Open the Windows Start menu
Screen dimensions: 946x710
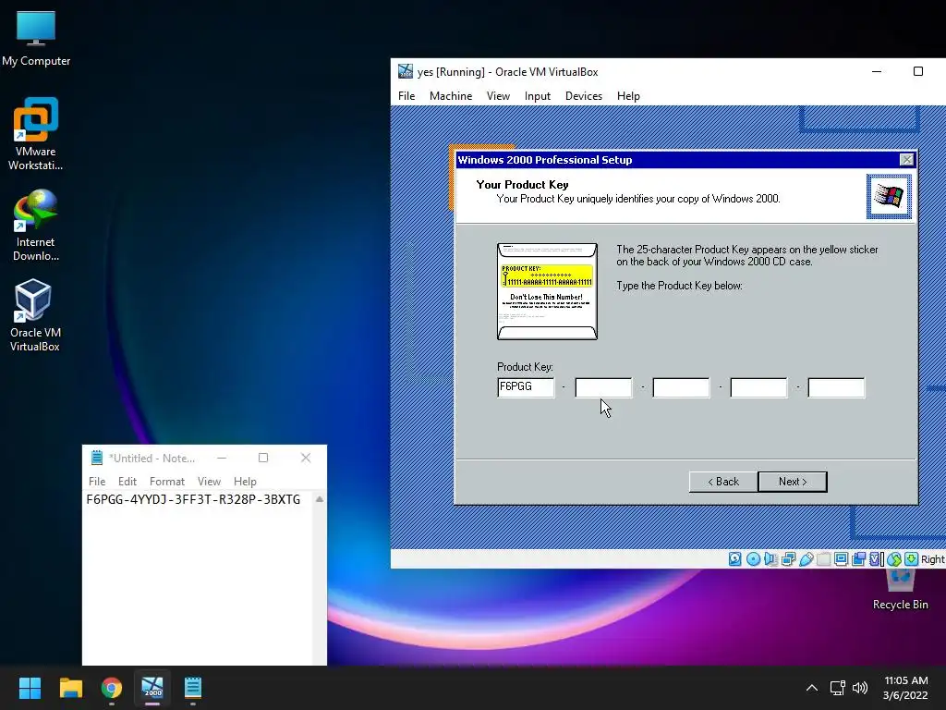30,688
